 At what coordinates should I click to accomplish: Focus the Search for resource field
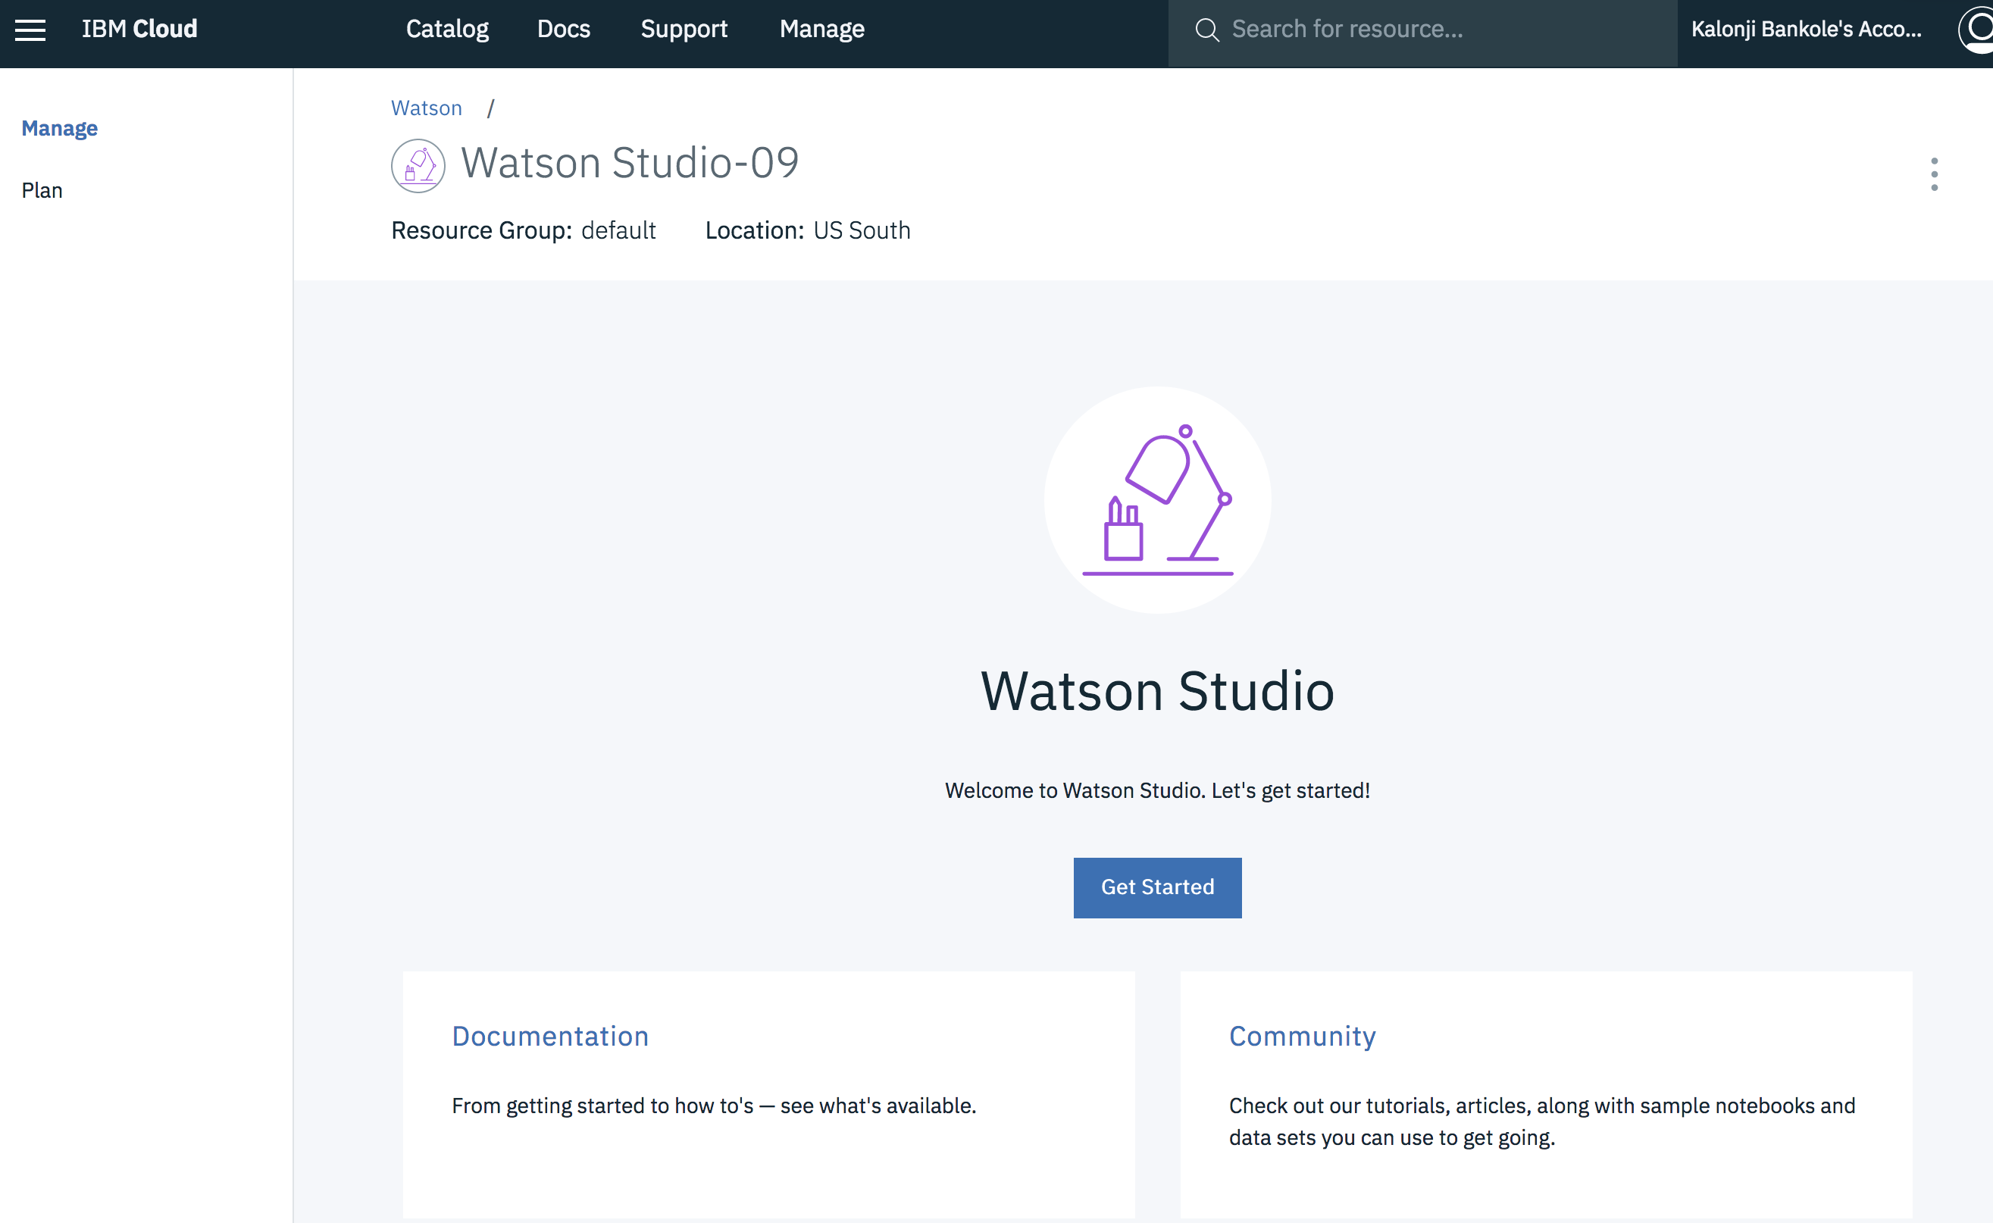coord(1440,29)
